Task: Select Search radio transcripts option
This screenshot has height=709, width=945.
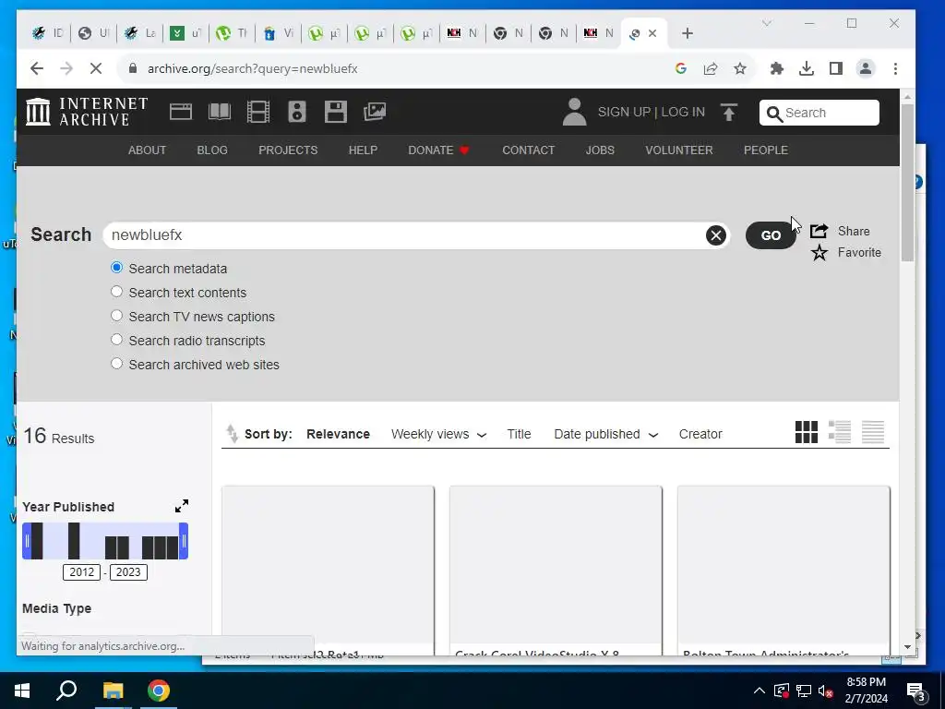Action: pos(117,340)
